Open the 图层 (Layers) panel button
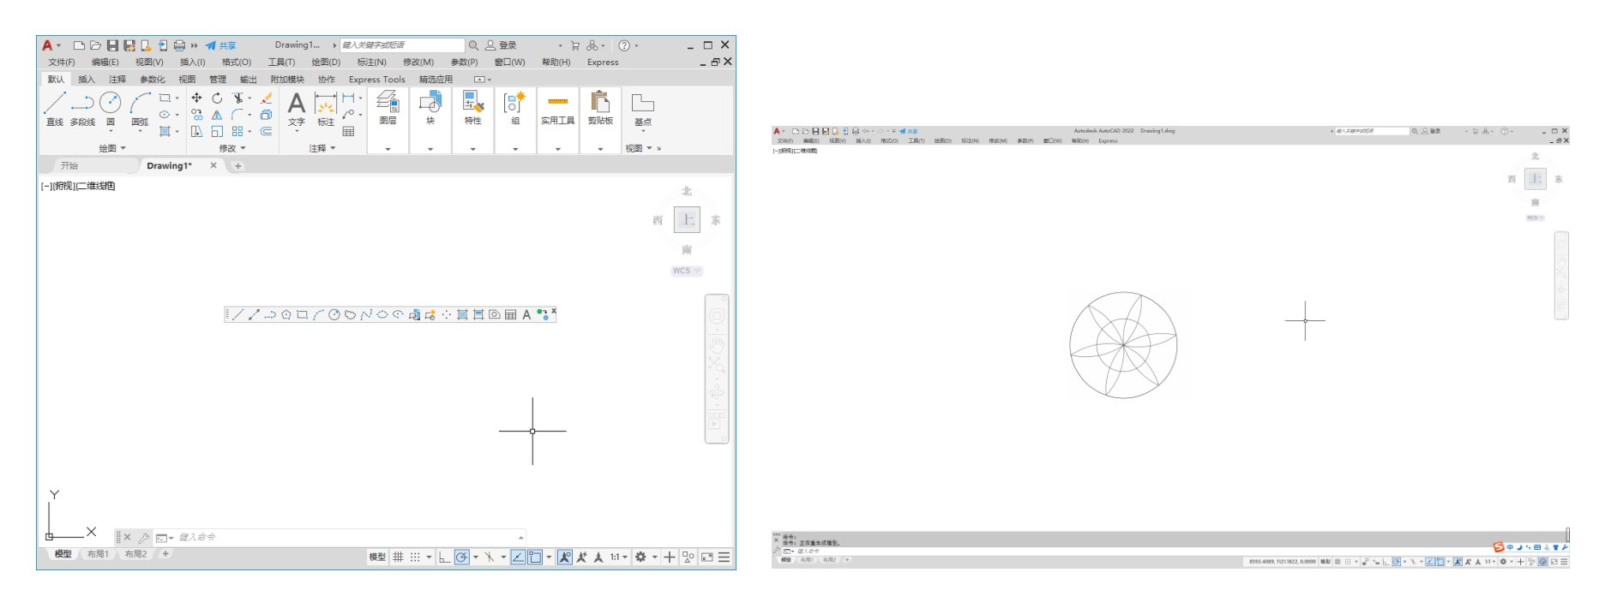1605x608 pixels. [388, 109]
